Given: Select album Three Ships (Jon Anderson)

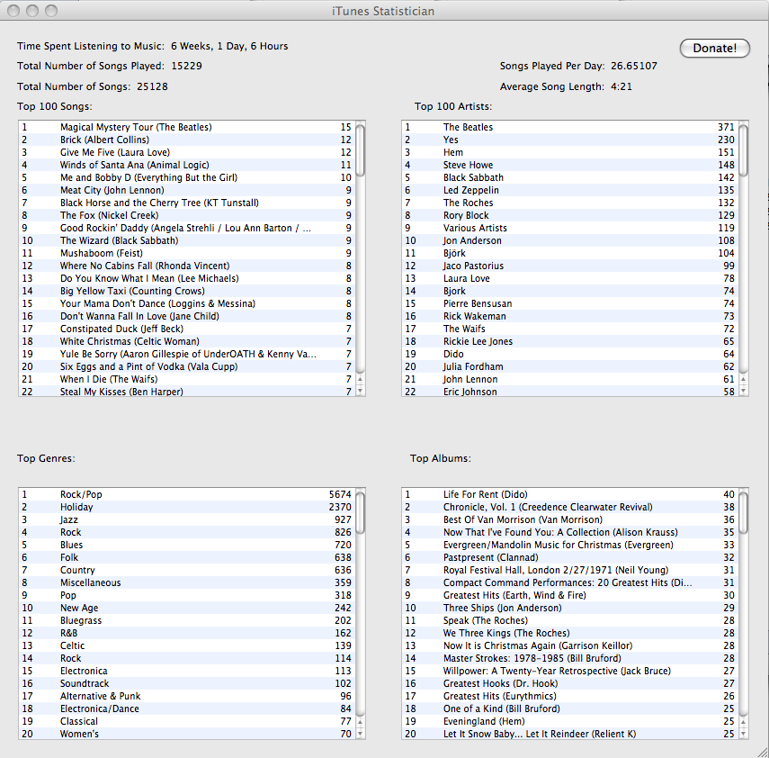Looking at the screenshot, I should (x=570, y=608).
